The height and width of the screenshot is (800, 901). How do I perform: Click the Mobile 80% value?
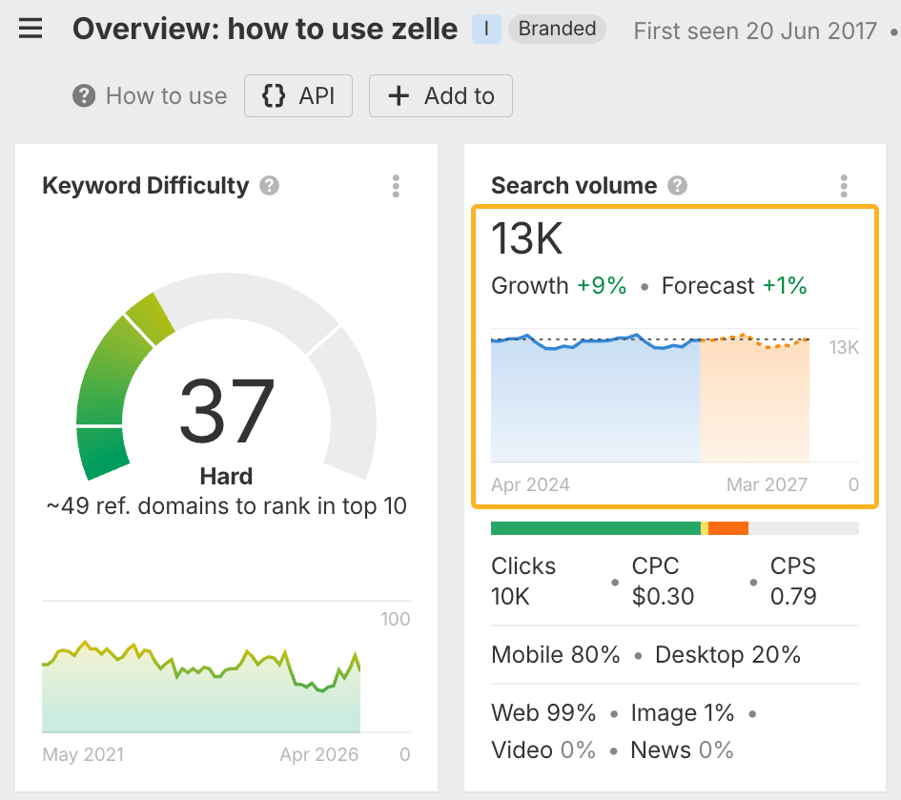556,655
